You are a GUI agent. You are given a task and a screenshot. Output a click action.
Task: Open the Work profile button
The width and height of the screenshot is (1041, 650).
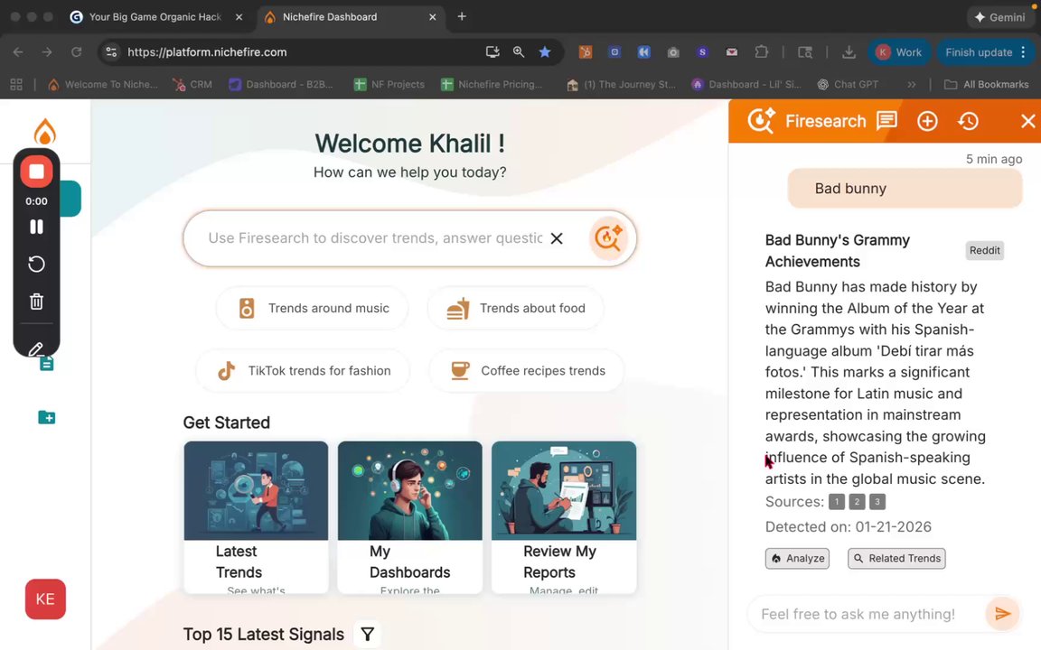pos(899,51)
